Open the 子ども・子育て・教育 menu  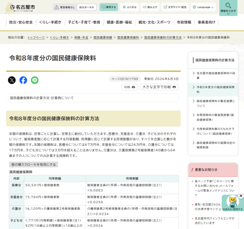(84, 22)
